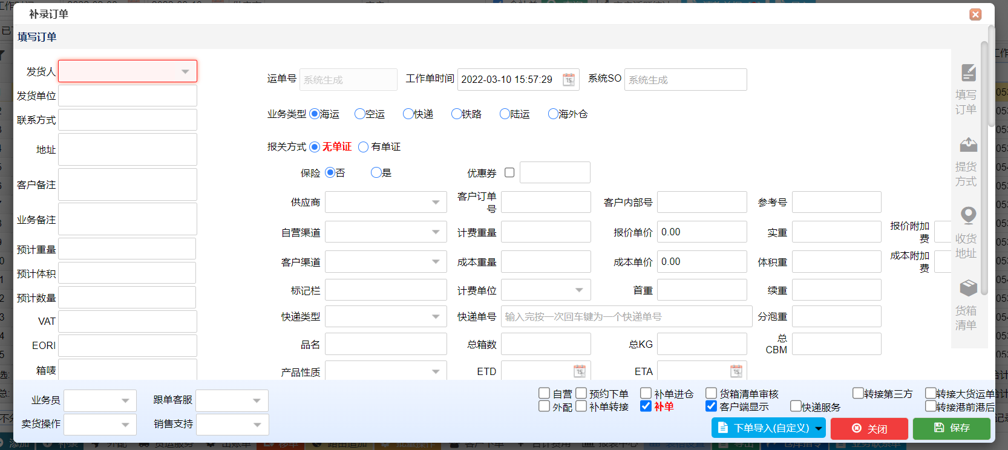Enable the 自营 checkbox
Screen dimensions: 1008x450
coord(544,393)
